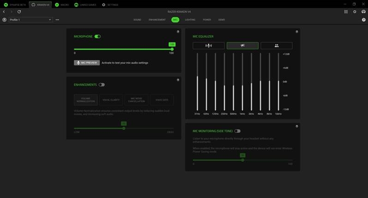
Task: Click the info icon in Enhancements panel
Action: click(x=178, y=80)
